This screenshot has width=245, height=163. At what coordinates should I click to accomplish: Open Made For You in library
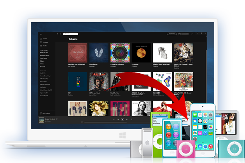tap(44, 53)
